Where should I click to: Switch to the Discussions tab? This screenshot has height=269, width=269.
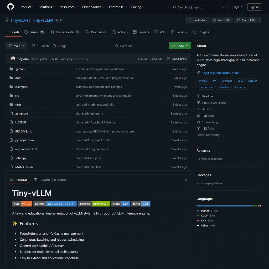pos(96,32)
